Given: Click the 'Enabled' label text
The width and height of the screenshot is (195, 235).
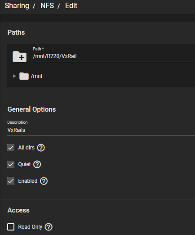Looking at the screenshot, I should (28, 181).
